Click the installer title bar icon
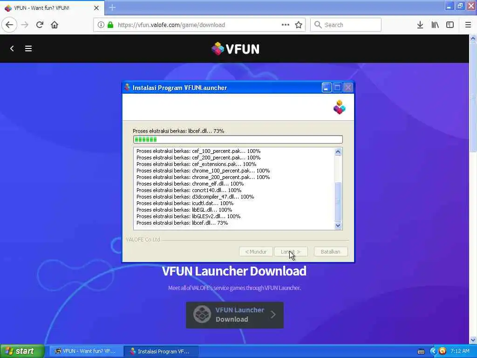The width and height of the screenshot is (477, 358). (127, 87)
